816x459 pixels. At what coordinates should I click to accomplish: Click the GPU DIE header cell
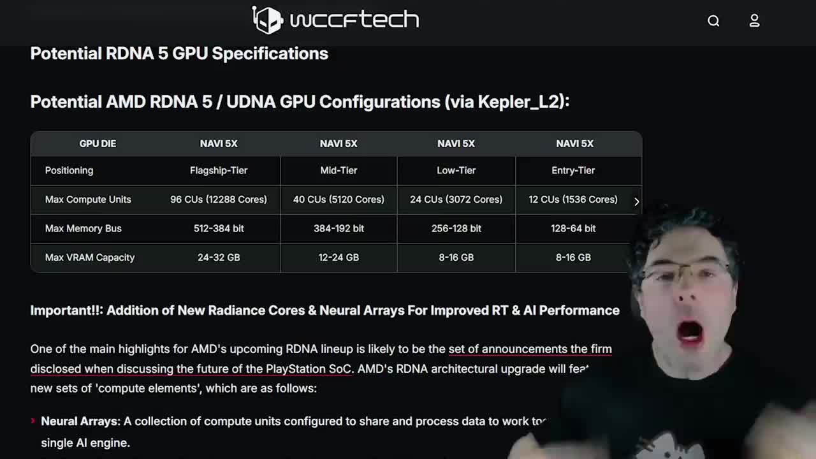tap(97, 143)
